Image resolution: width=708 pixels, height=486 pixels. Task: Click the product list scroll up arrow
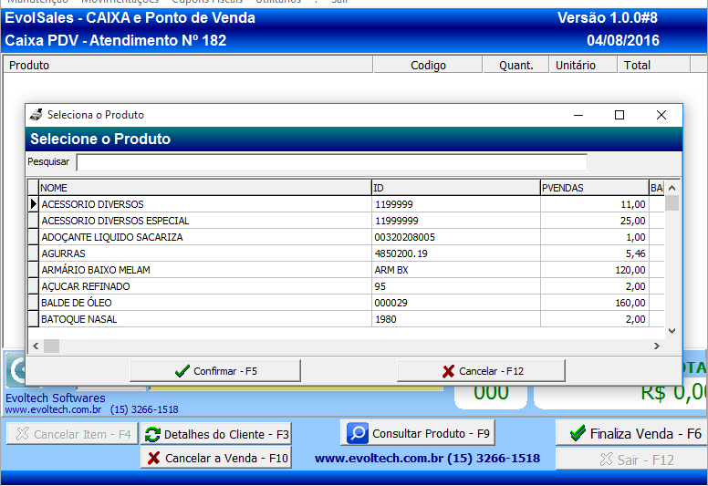click(x=672, y=188)
